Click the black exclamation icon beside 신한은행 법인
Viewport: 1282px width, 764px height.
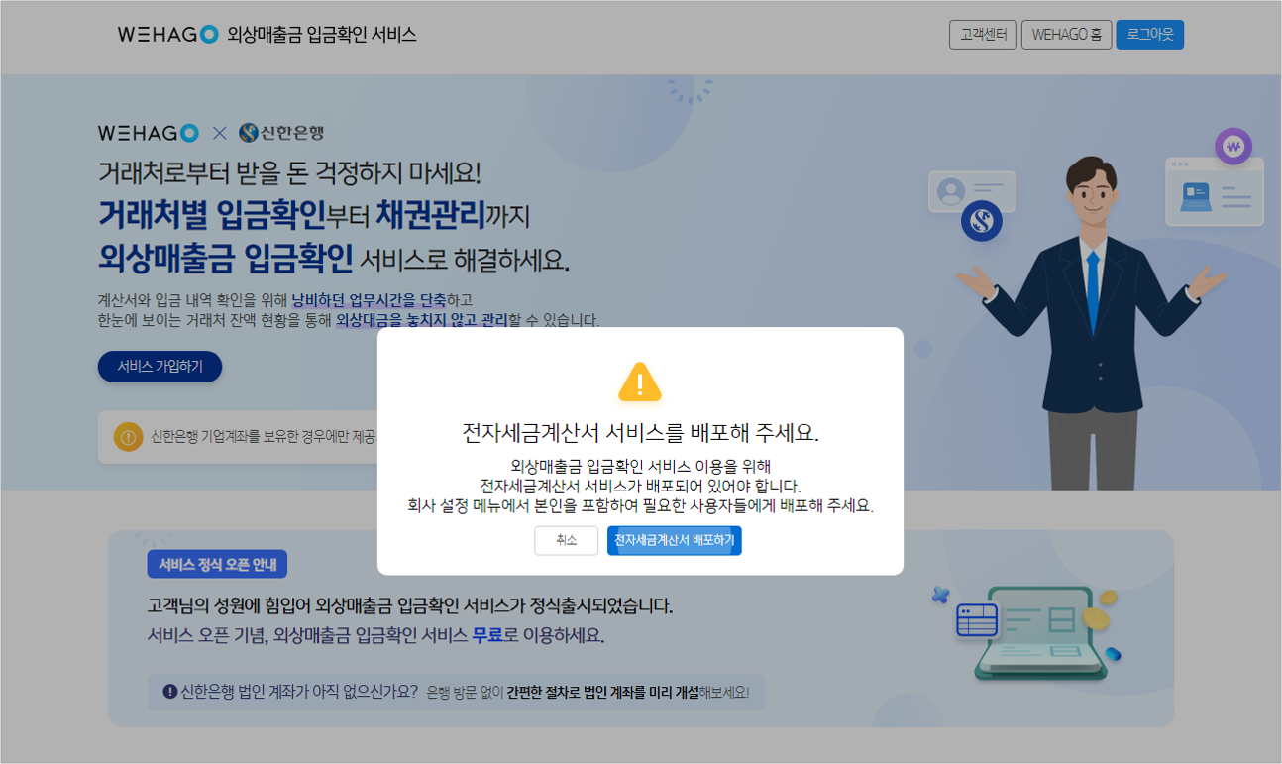(x=169, y=691)
